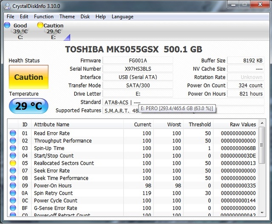
Task: Click the Rotation Rate value Unknown
Action: pyautogui.click(x=246, y=77)
